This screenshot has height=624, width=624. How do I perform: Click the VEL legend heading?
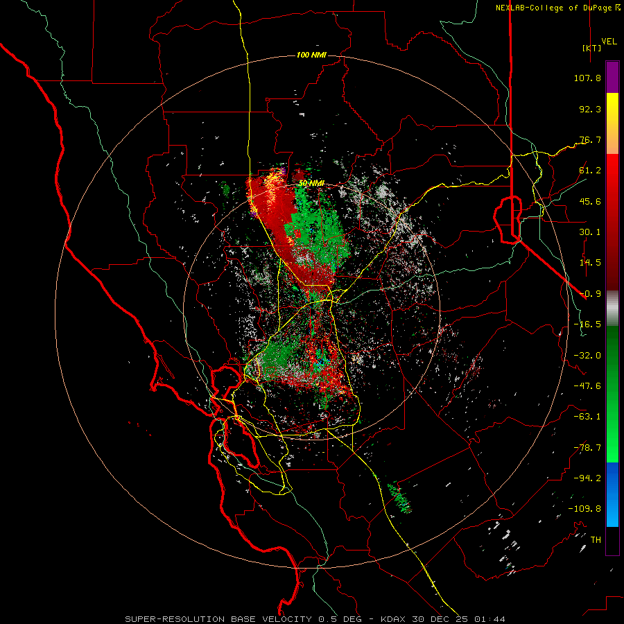(x=609, y=42)
